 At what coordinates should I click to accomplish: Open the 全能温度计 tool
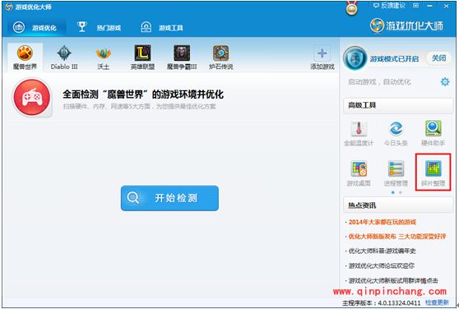tap(359, 134)
